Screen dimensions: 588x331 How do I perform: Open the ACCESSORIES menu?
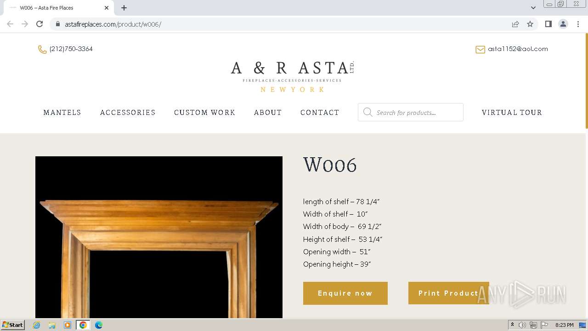[128, 113]
